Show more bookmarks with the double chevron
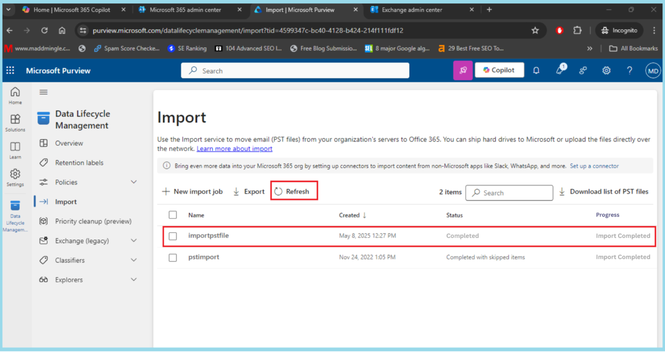The height and width of the screenshot is (352, 665). (x=589, y=48)
